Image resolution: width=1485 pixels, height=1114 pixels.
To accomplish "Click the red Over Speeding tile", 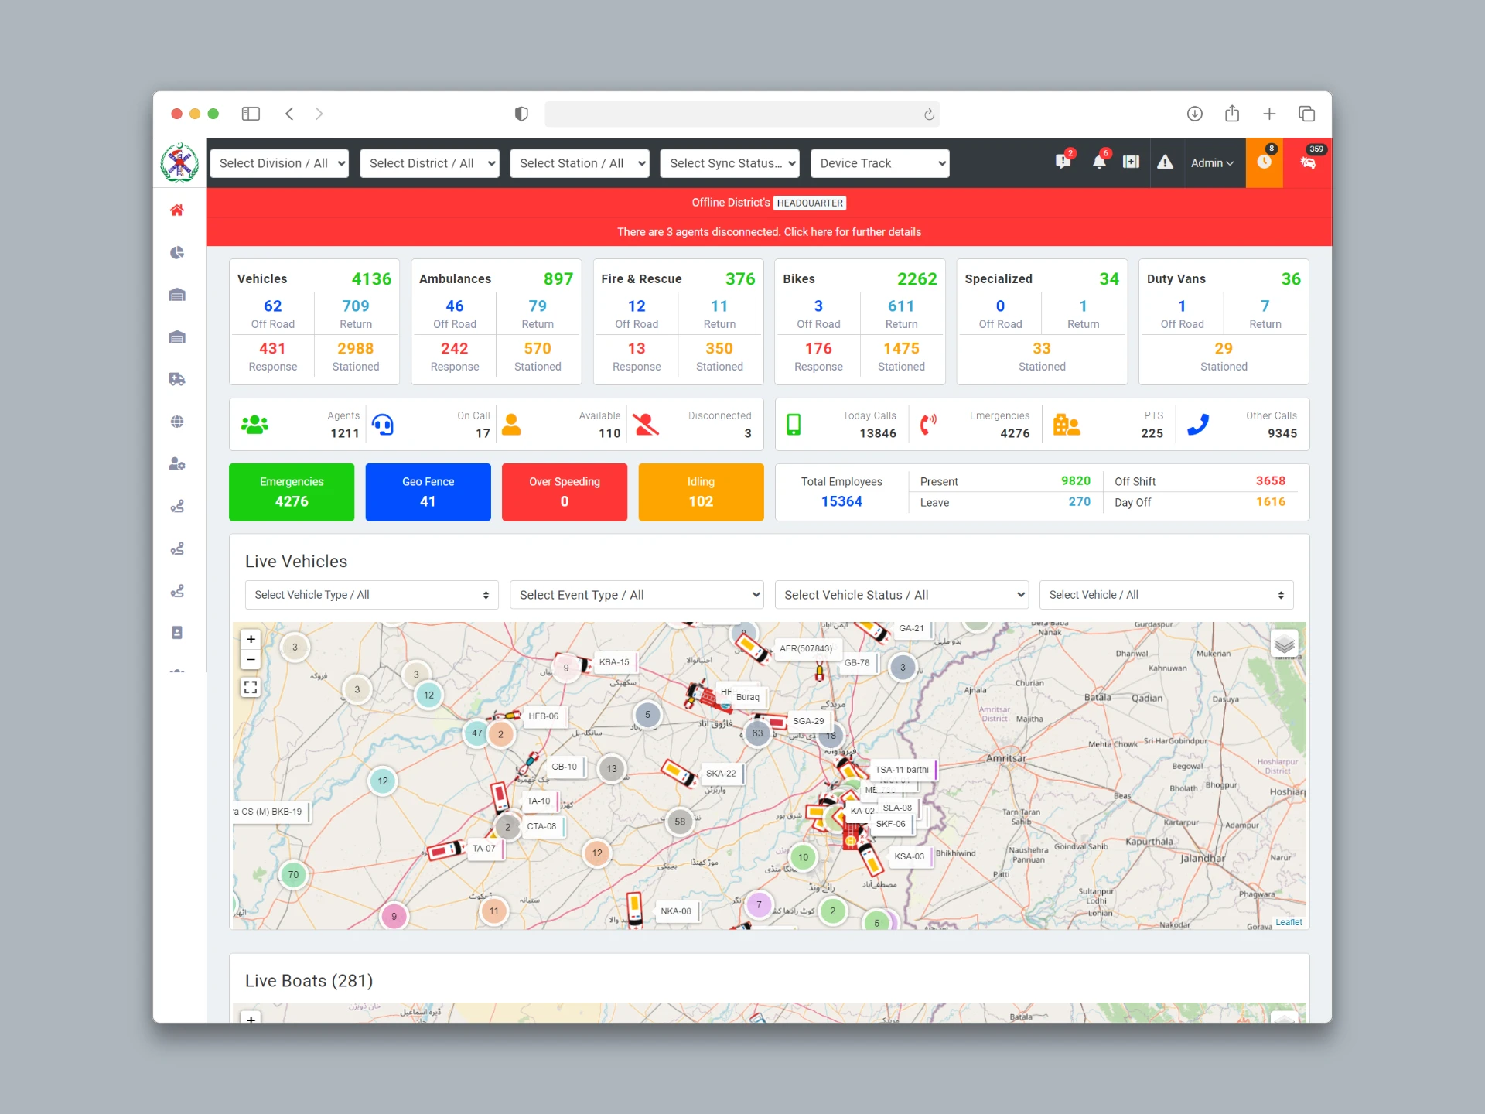I will pyautogui.click(x=565, y=492).
